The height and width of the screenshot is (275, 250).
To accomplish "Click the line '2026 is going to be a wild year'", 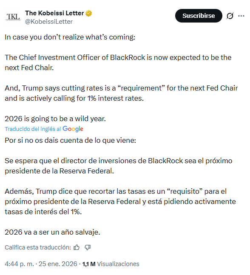I will (55, 119).
